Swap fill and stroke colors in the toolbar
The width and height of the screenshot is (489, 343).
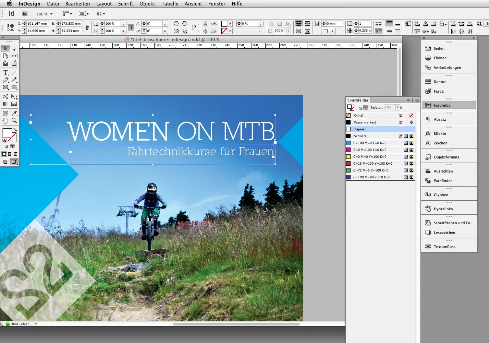[15, 129]
